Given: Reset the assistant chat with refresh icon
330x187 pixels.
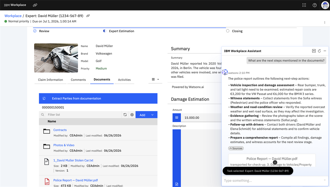Looking at the screenshot, I should pos(319,51).
